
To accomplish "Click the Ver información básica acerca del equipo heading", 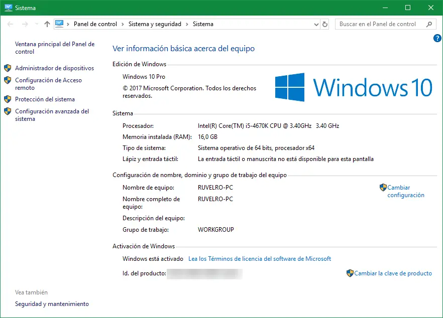I will pyautogui.click(x=184, y=49).
